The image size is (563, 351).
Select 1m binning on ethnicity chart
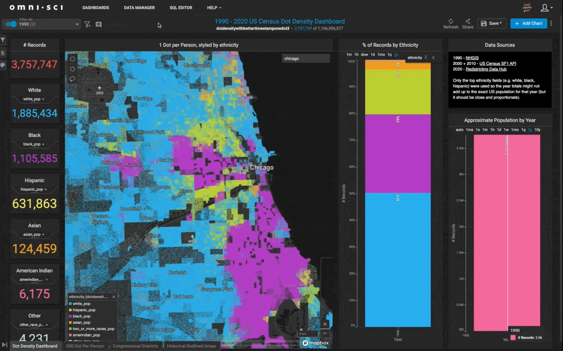click(x=349, y=55)
